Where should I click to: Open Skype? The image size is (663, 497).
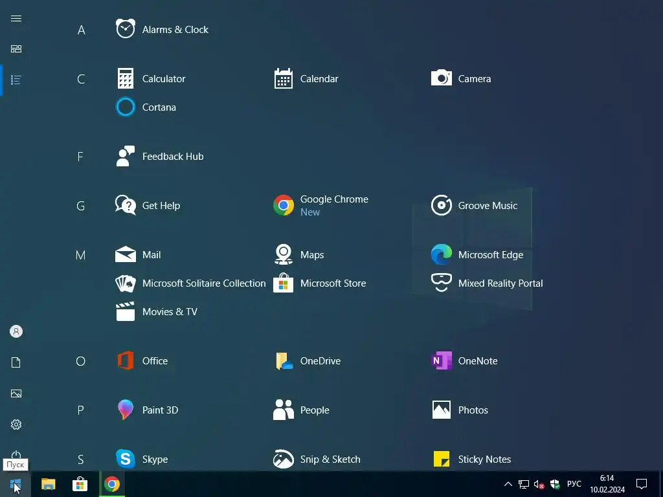tap(142, 459)
